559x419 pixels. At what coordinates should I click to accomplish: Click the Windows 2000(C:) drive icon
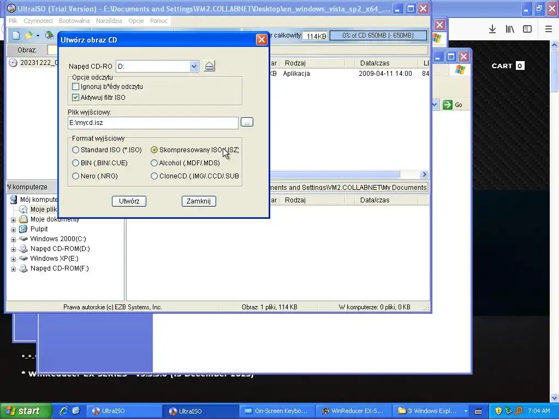pos(23,238)
